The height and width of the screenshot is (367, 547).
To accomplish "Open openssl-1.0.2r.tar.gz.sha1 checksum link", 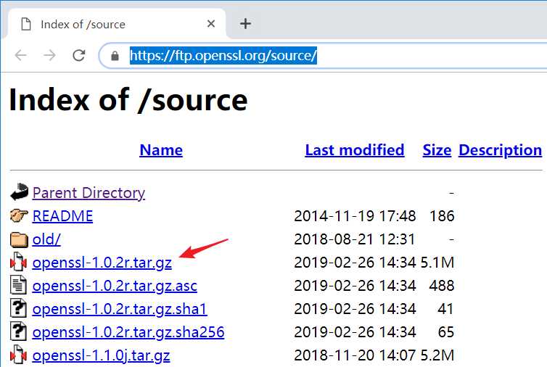I will pyautogui.click(x=120, y=309).
